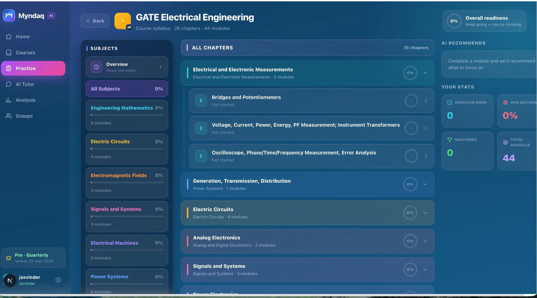Open AI Tutor in sidebar

[x=33, y=84]
